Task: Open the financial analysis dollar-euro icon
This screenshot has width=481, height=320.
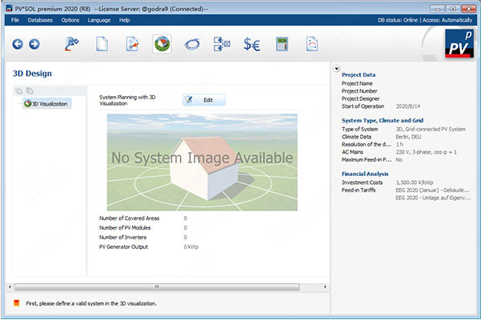Action: pyautogui.click(x=252, y=44)
